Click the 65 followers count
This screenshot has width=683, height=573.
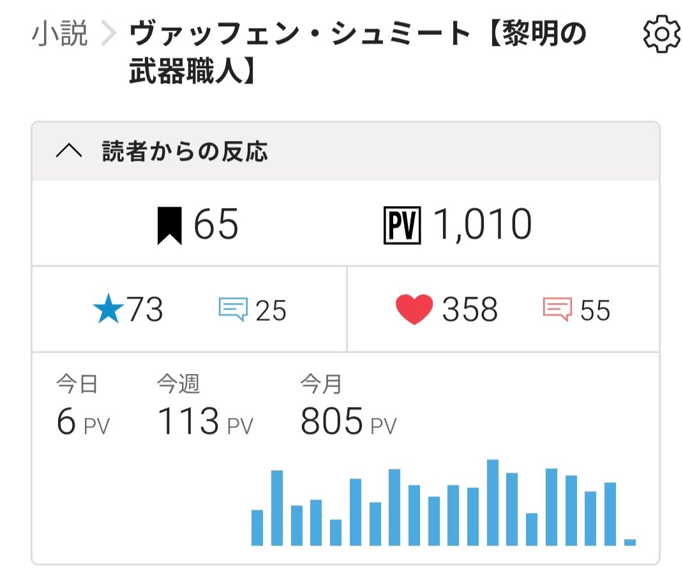coord(216,224)
